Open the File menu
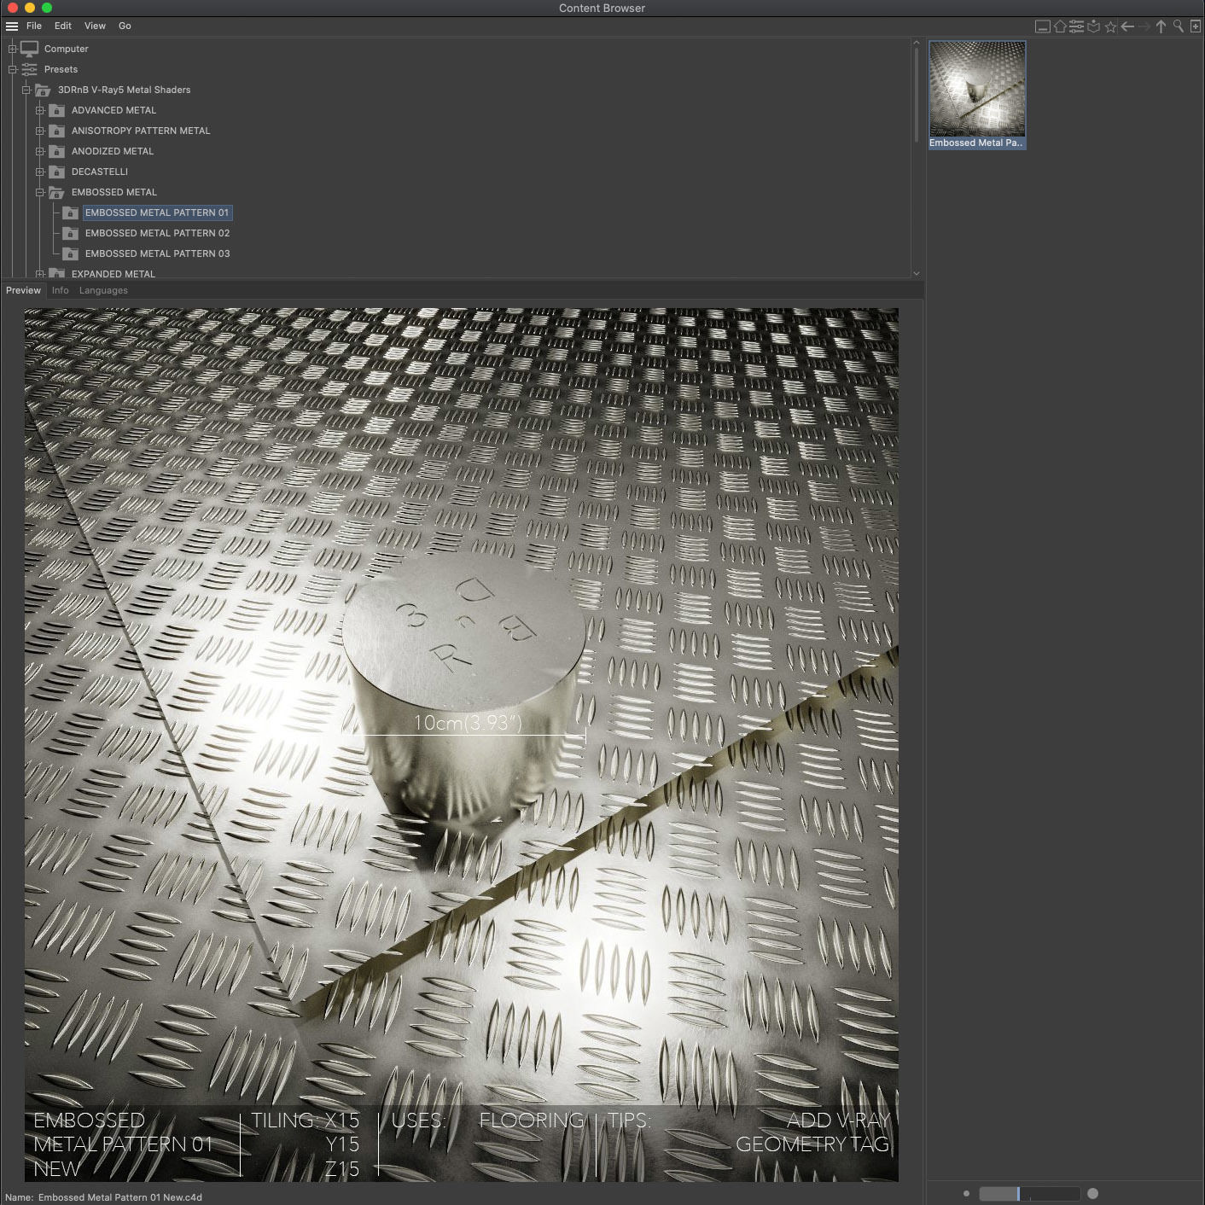 click(34, 26)
